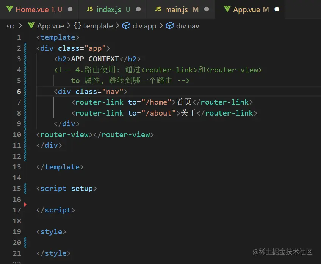Open the src breadcrumb segment
The width and height of the screenshot is (321, 264).
point(11,26)
